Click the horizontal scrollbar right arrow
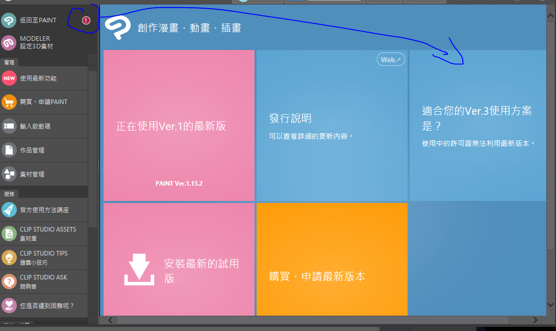Viewport: 556px width, 331px height. tap(535, 320)
